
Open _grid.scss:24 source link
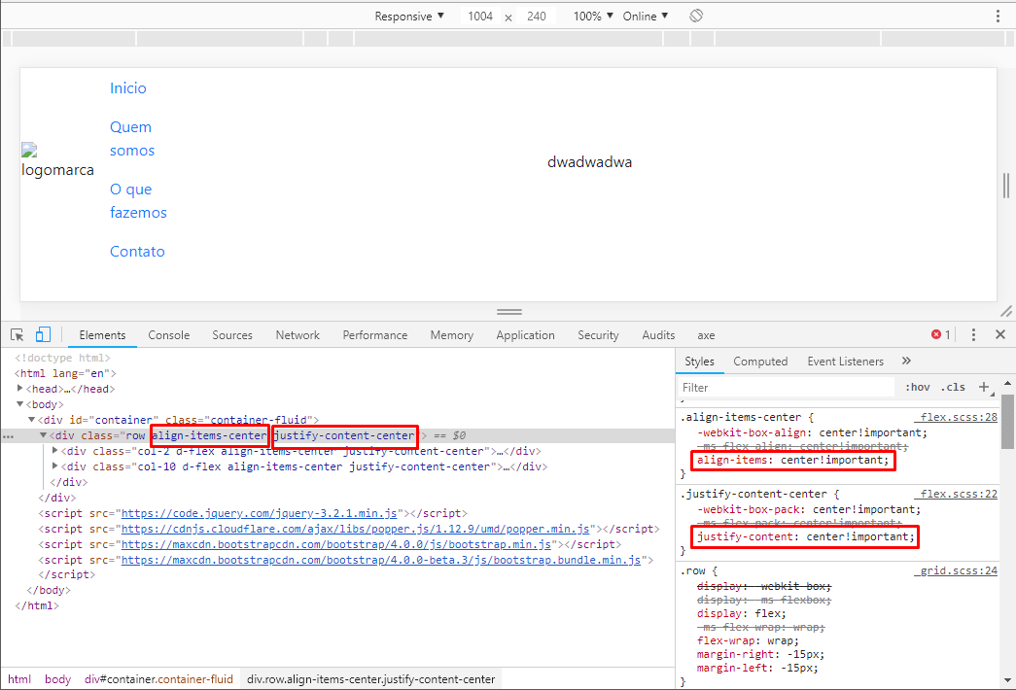959,570
